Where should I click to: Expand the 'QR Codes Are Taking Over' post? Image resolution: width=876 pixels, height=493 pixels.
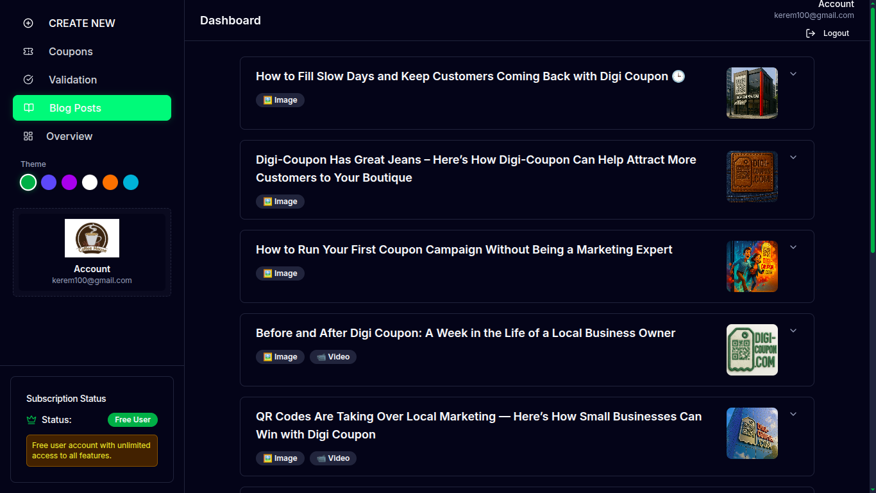click(x=793, y=414)
